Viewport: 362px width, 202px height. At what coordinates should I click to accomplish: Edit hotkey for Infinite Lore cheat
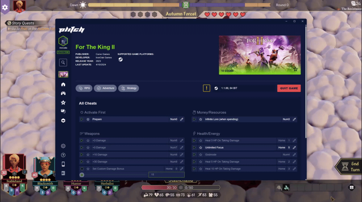pos(294,119)
